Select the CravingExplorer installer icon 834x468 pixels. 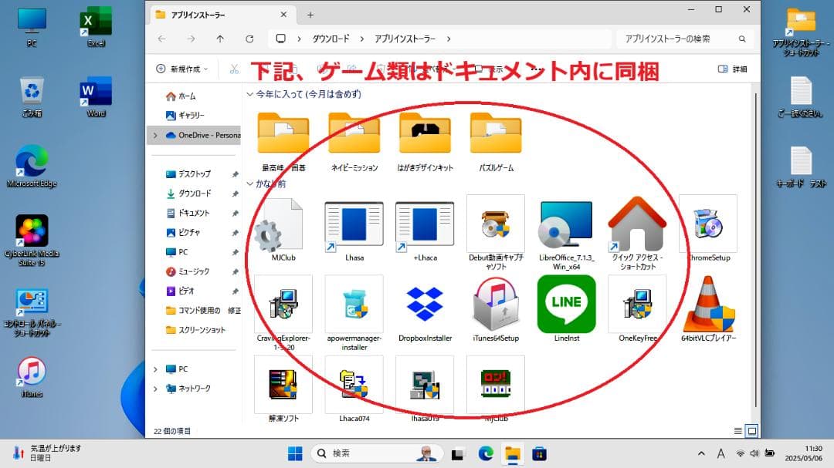click(x=283, y=305)
